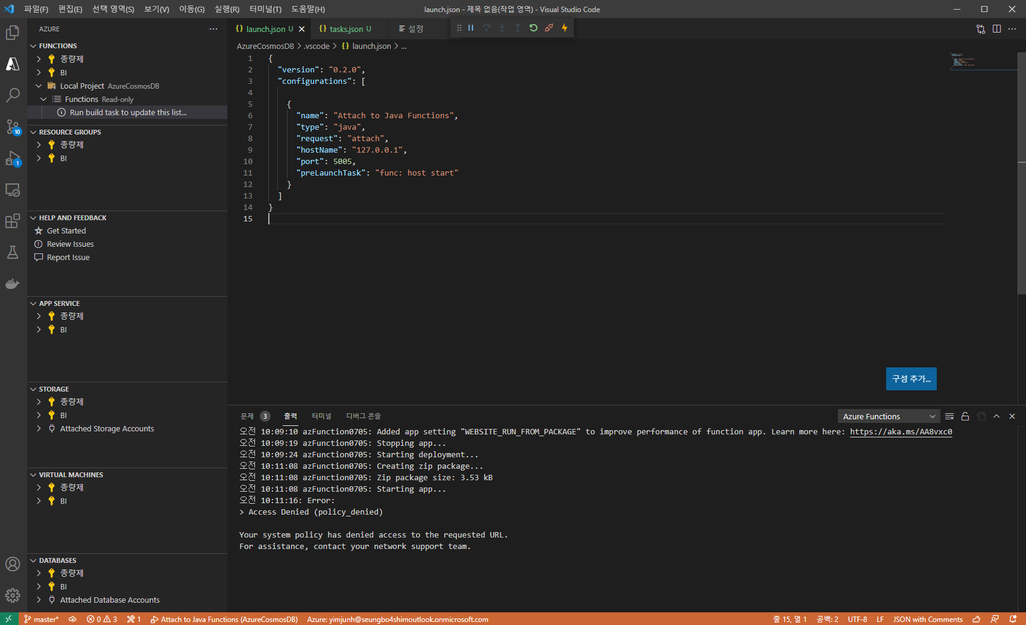Open the Remote Explorer view
The width and height of the screenshot is (1026, 625).
[x=12, y=189]
